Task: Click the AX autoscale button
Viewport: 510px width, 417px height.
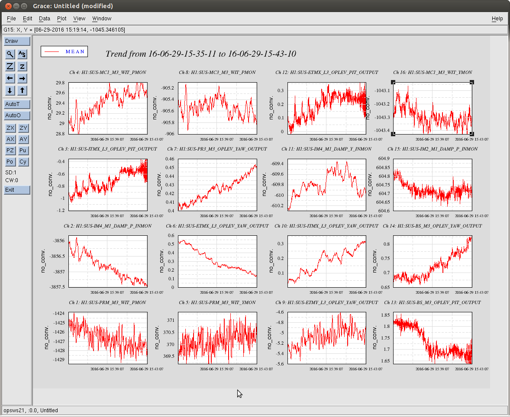Action: 10,139
